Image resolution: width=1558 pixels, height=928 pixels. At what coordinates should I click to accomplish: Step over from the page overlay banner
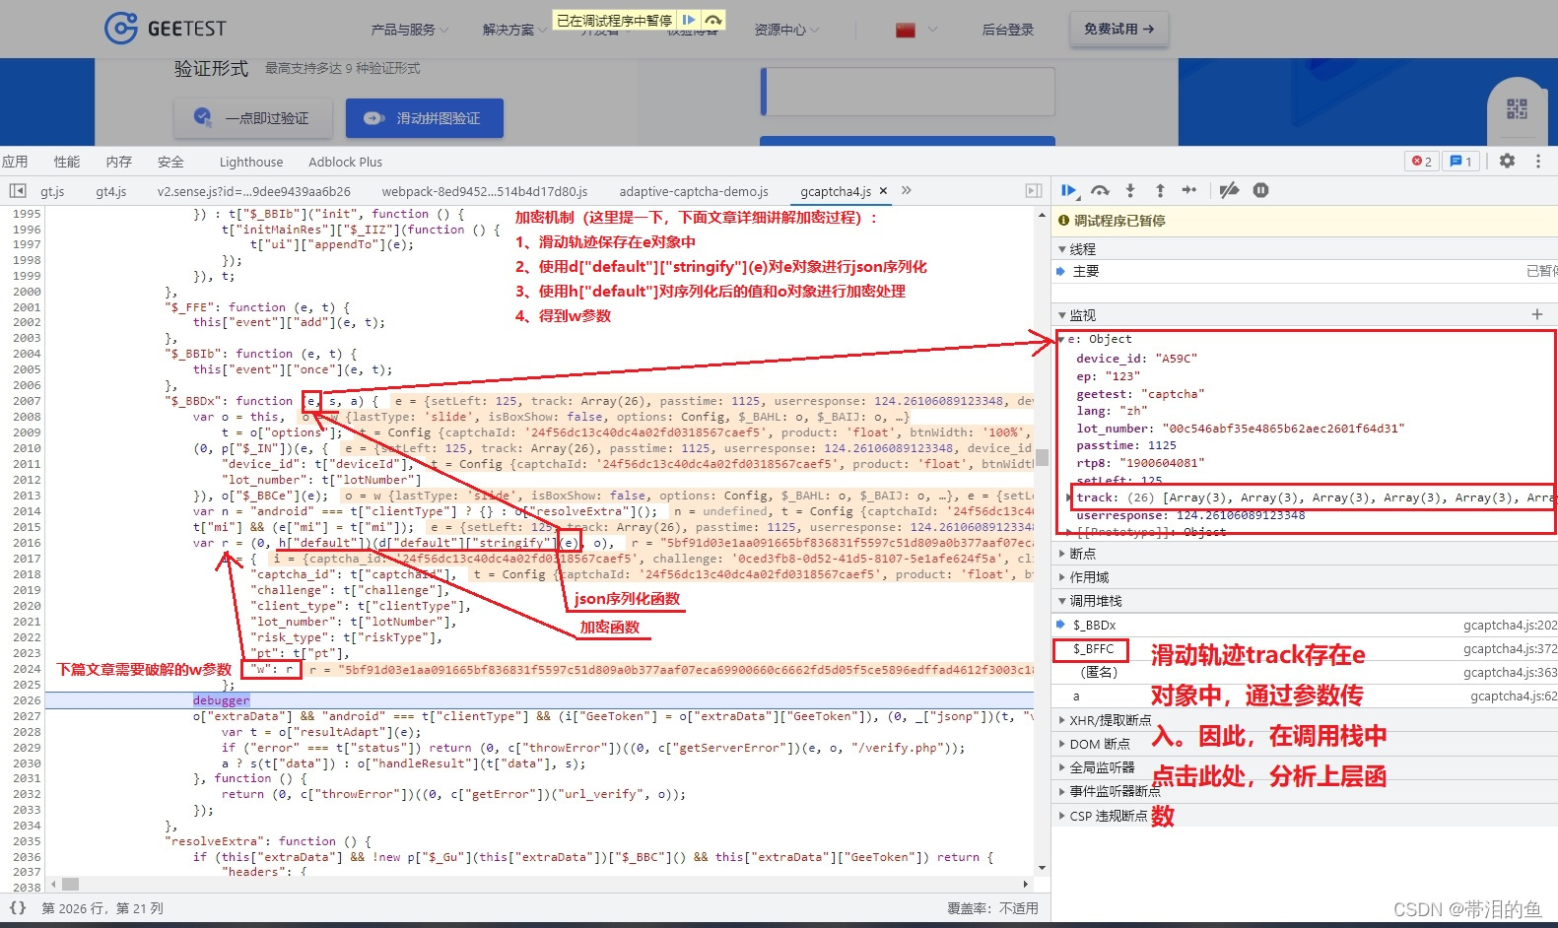[713, 20]
